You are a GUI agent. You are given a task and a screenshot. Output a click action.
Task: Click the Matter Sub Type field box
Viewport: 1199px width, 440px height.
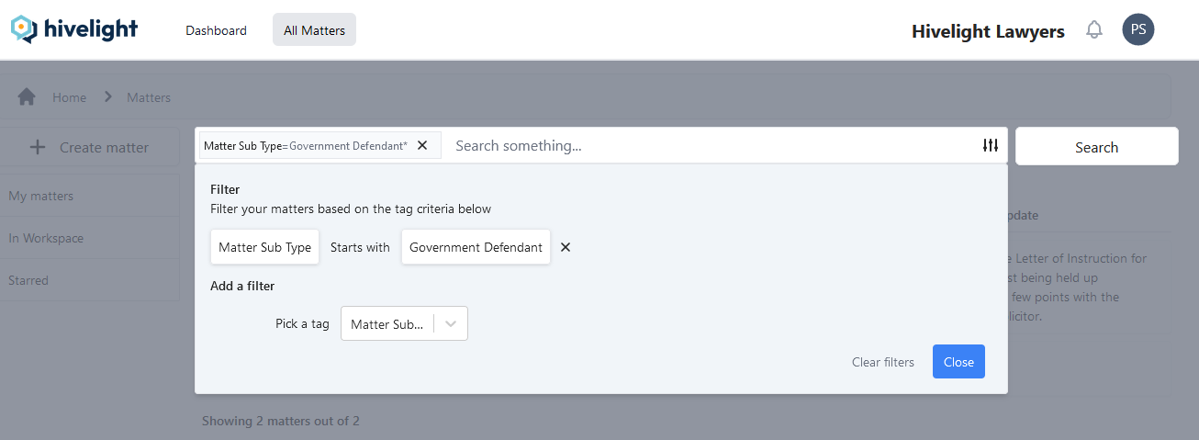264,247
